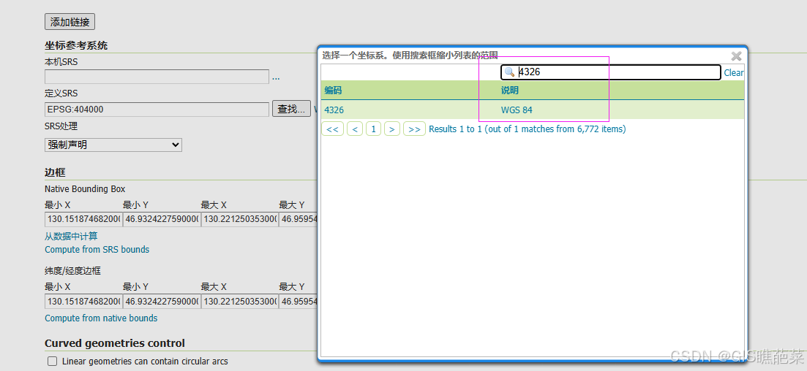Click the 坐标参考系统 section heading
The width and height of the screenshot is (807, 371).
click(76, 45)
